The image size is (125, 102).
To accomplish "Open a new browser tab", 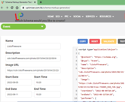I will [41, 2].
